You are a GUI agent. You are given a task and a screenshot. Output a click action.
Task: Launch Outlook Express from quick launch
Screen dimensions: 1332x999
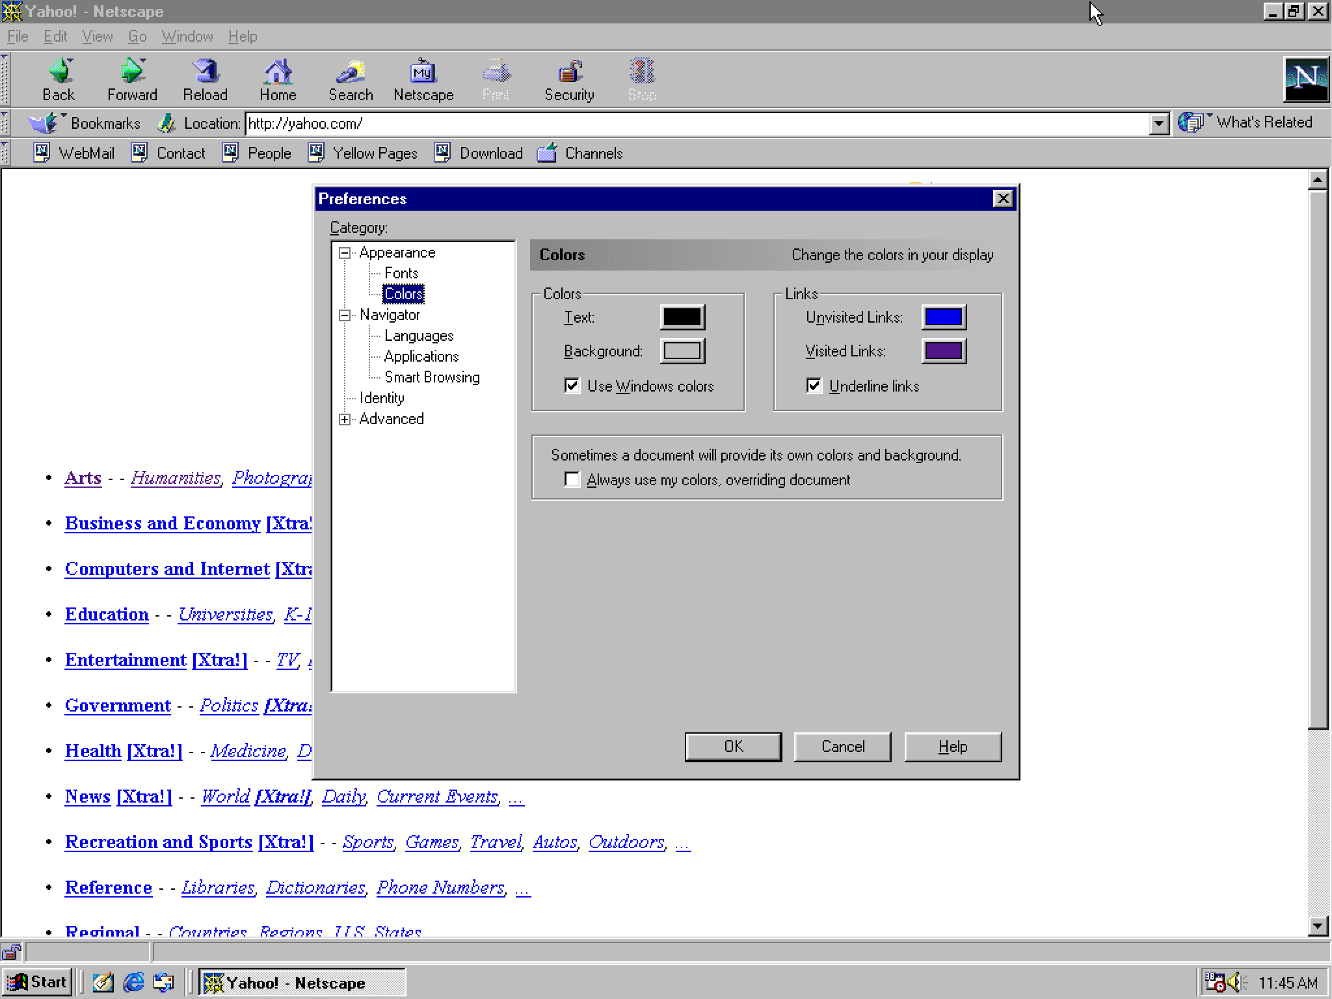coord(164,982)
